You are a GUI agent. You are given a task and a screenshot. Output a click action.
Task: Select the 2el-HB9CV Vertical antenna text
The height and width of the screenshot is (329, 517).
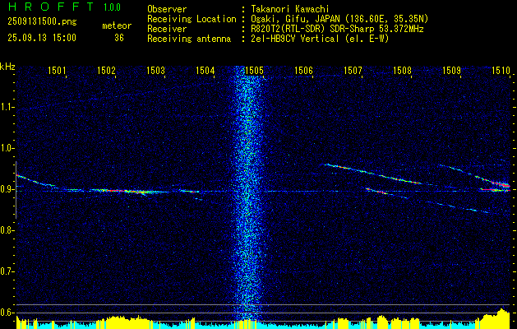click(319, 39)
